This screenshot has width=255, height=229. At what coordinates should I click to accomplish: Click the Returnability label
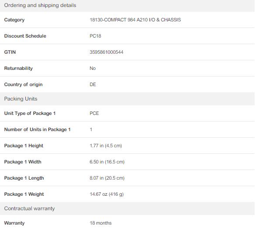[18, 68]
